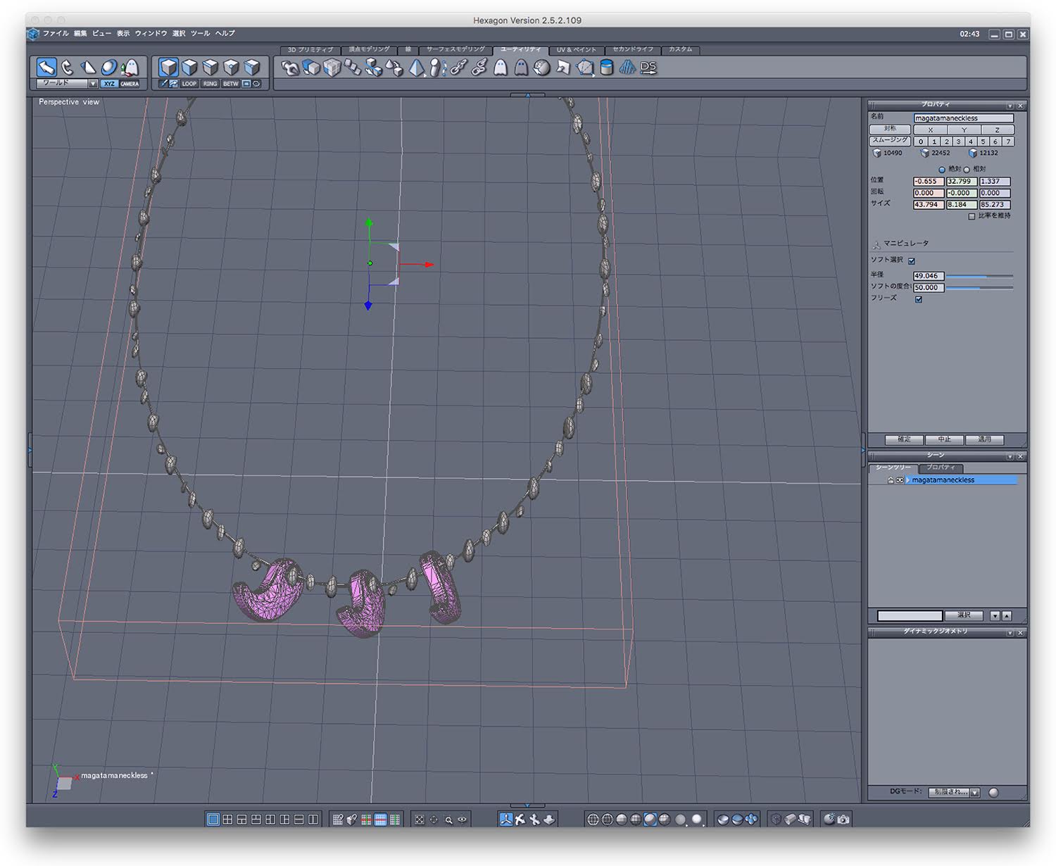This screenshot has height=866, width=1056.
Task: Click the measuring pyramid utility icon
Action: (417, 68)
